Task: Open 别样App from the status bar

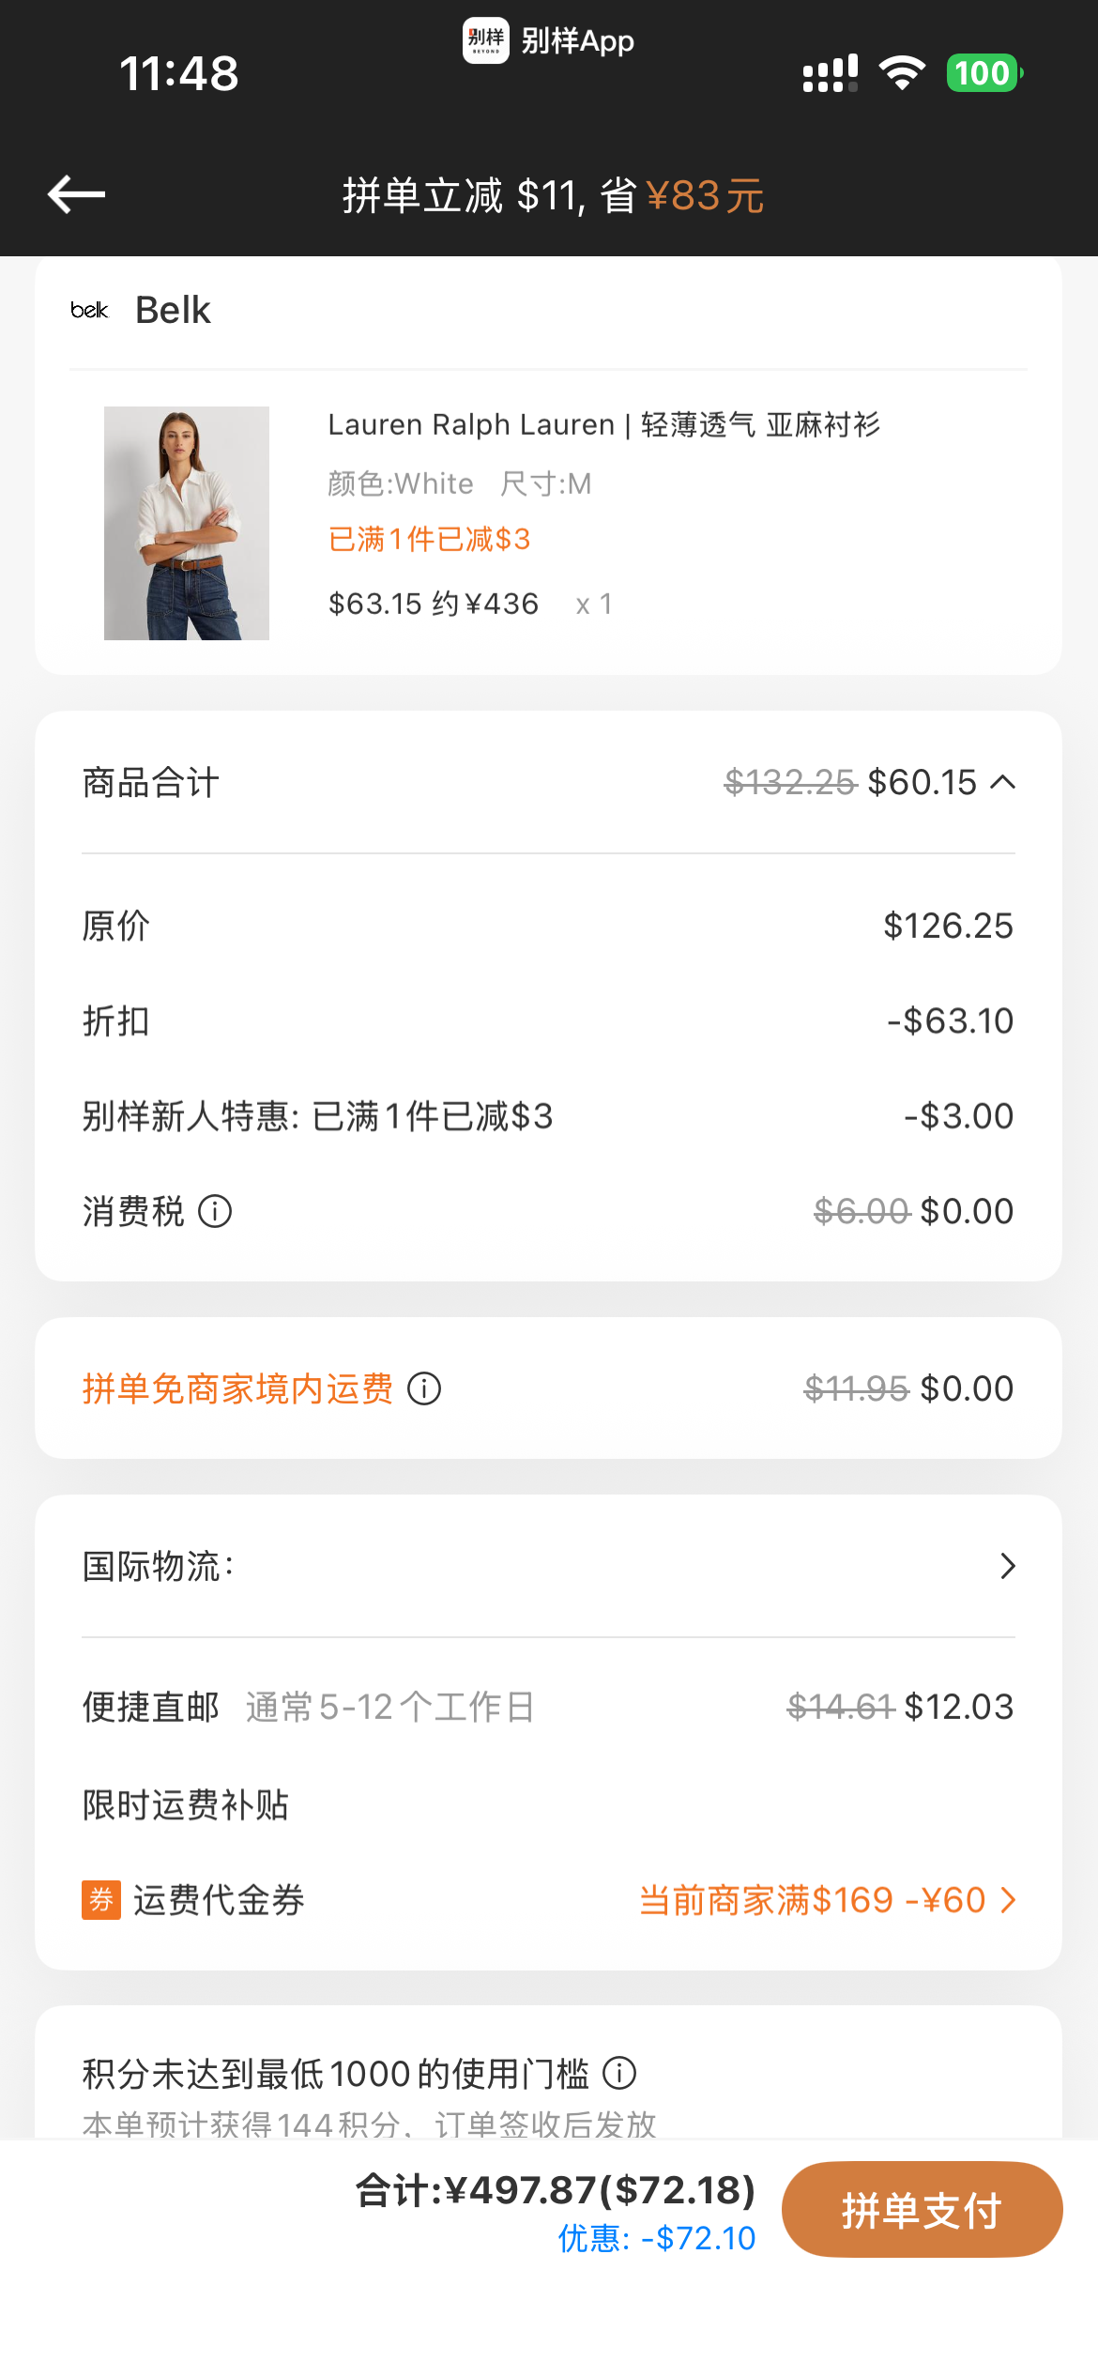Action: (548, 41)
